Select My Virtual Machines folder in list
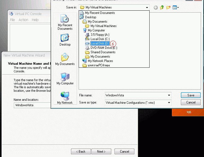This screenshot has height=157, width=204. [x=101, y=26]
